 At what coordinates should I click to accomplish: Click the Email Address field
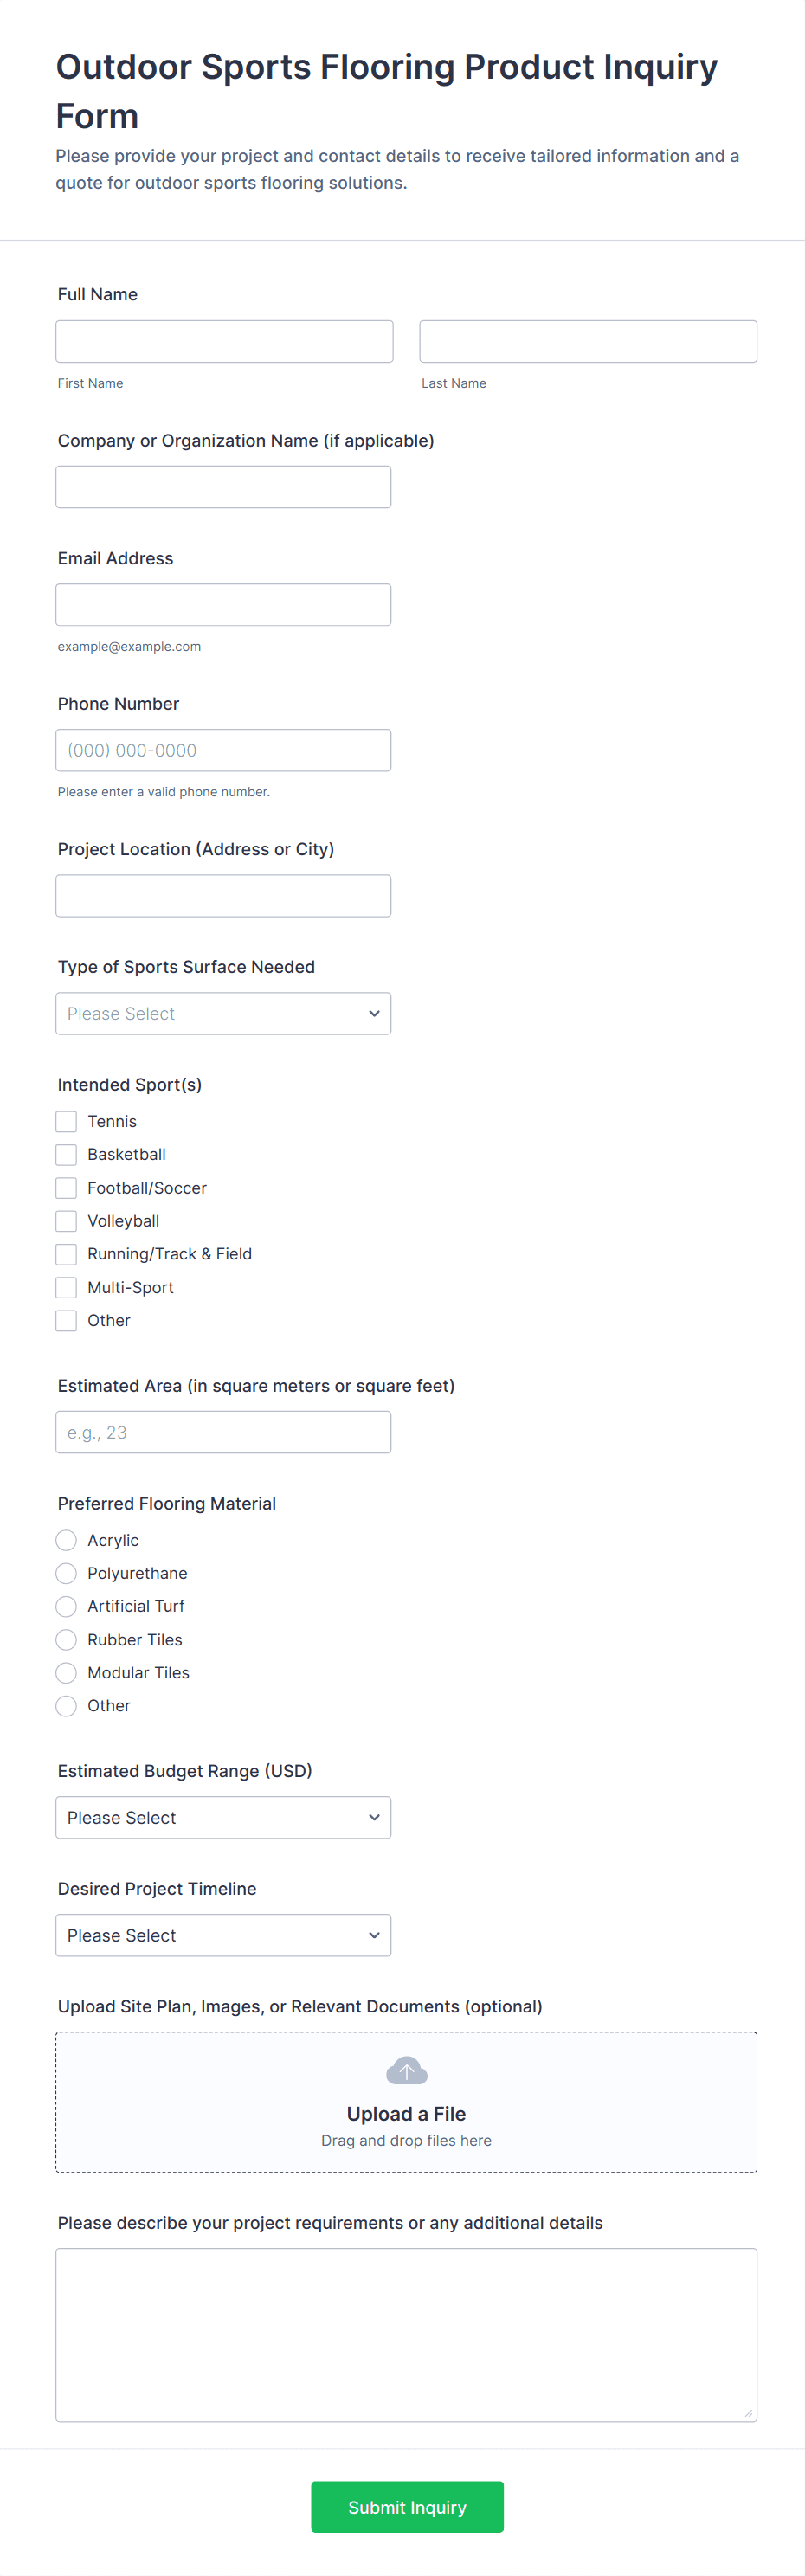(x=223, y=605)
